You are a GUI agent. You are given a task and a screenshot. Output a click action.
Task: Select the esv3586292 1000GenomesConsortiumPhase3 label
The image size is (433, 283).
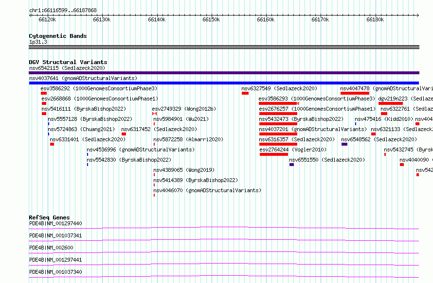(x=99, y=88)
